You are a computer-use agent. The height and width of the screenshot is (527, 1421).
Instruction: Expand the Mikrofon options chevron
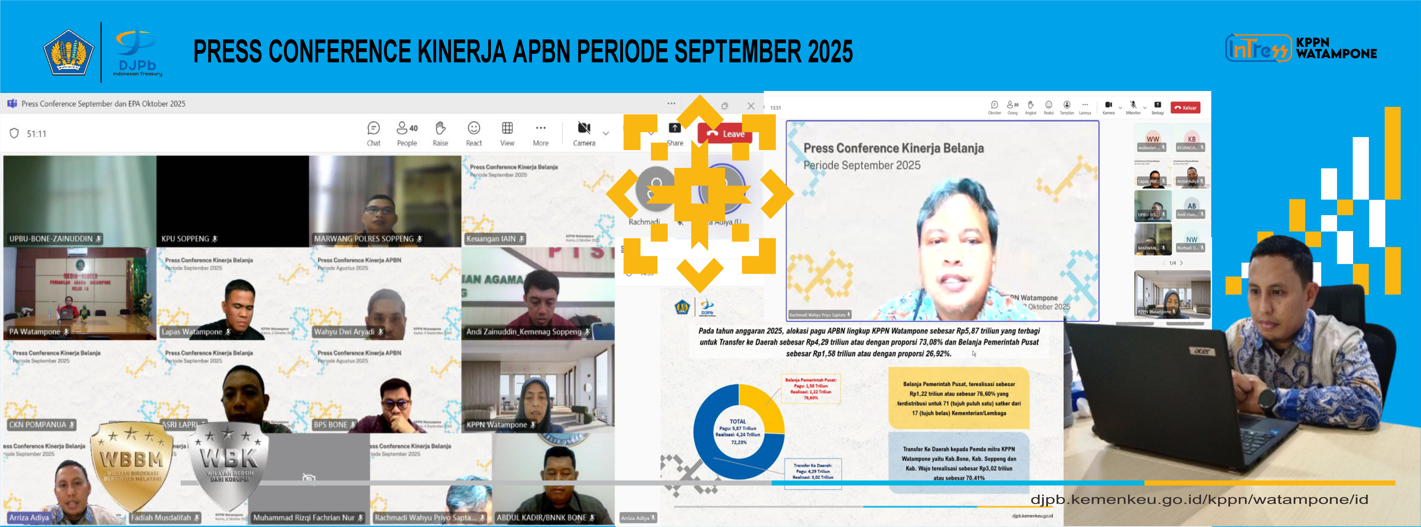(1145, 108)
